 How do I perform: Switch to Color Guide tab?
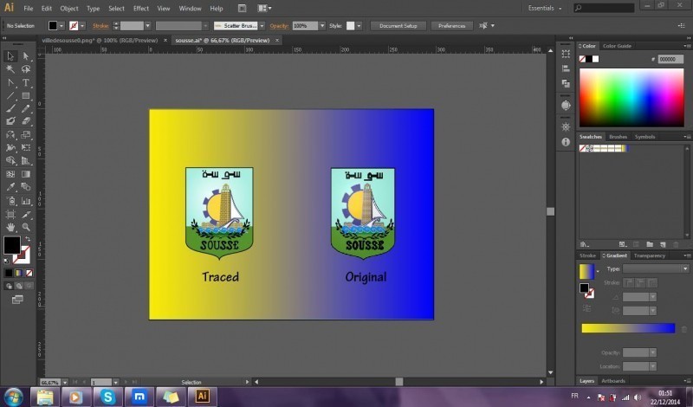(617, 46)
